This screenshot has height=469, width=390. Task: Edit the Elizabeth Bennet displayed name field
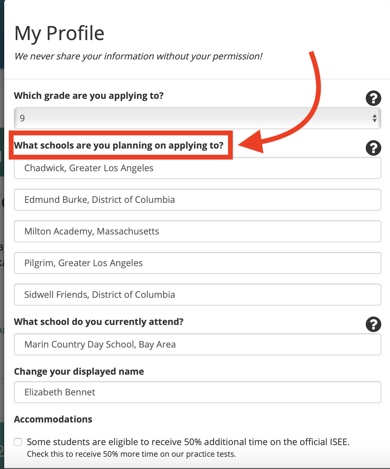coord(198,392)
